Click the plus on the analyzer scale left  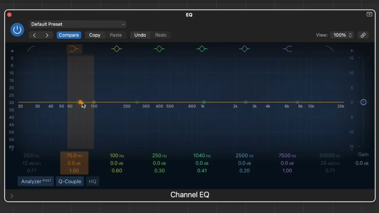[x=12, y=51]
